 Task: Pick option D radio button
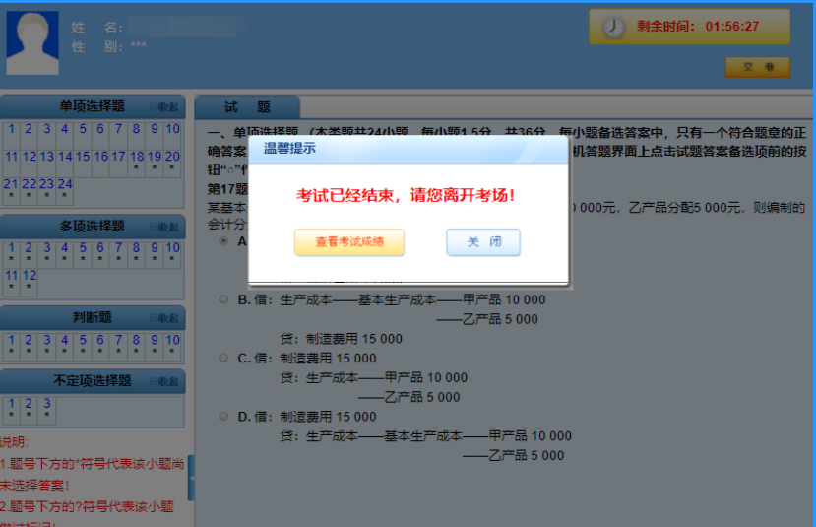click(223, 417)
